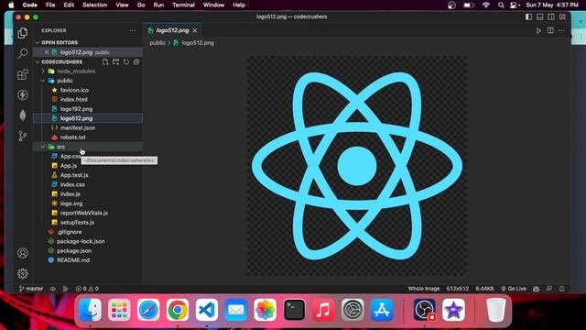Open manifest.json in the file tree
This screenshot has width=586, height=330.
[x=78, y=127]
